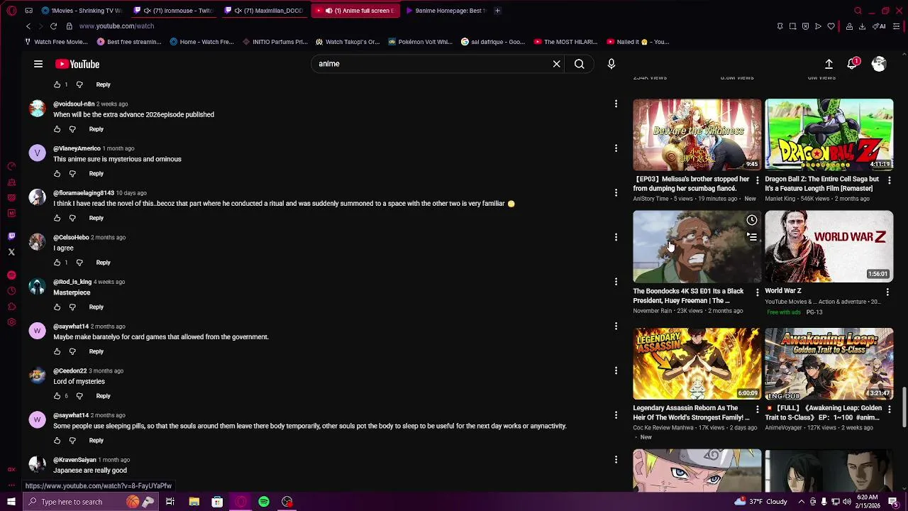Reply to the @Ceedon22 comment
The height and width of the screenshot is (511, 908).
tap(104, 396)
